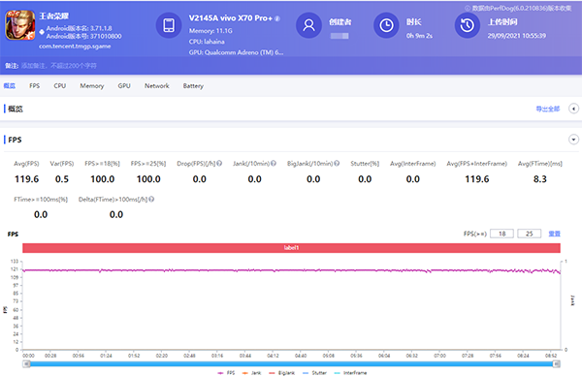582x376 pixels.
Task: Open the Battery tab
Action: tap(193, 85)
